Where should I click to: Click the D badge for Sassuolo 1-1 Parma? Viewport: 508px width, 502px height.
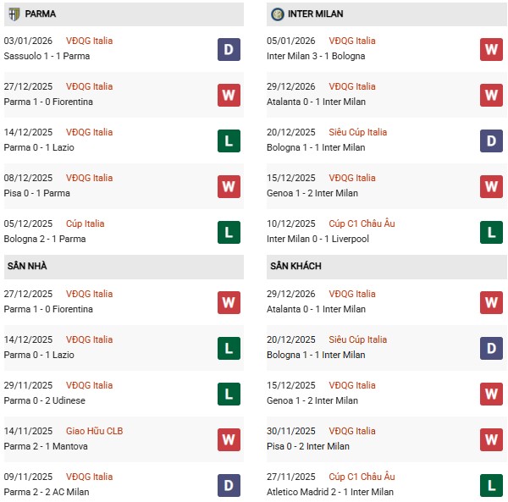pos(229,49)
